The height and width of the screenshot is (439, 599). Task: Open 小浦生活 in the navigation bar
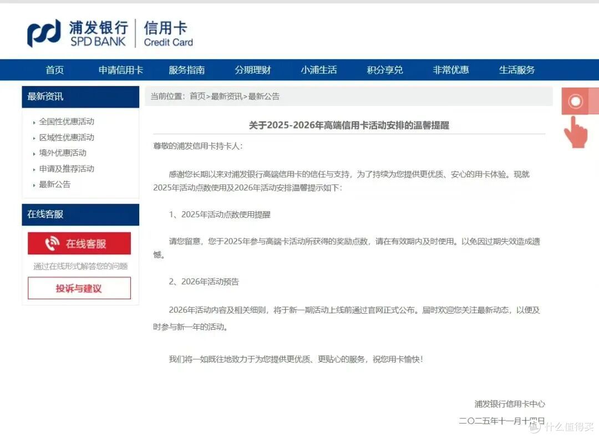click(x=319, y=70)
